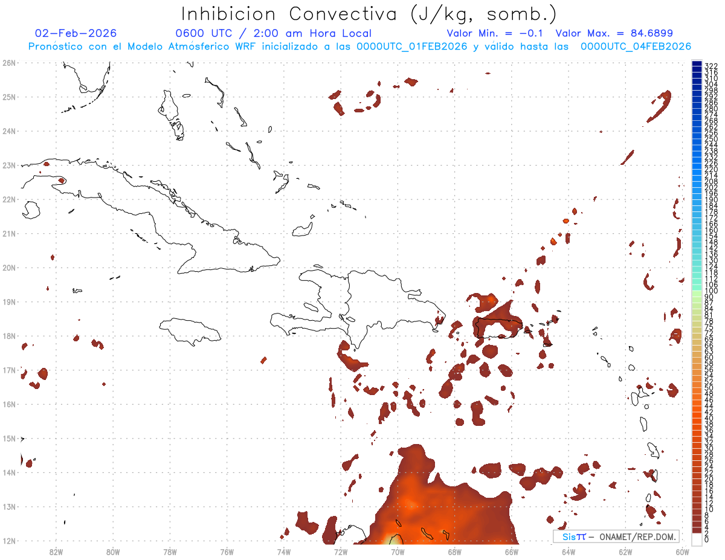Click the '70W' longitude label

(x=398, y=552)
